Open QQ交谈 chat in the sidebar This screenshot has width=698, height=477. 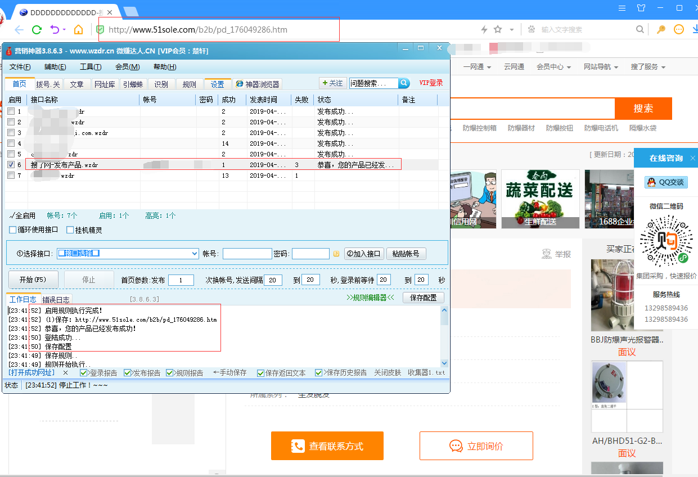(x=667, y=182)
